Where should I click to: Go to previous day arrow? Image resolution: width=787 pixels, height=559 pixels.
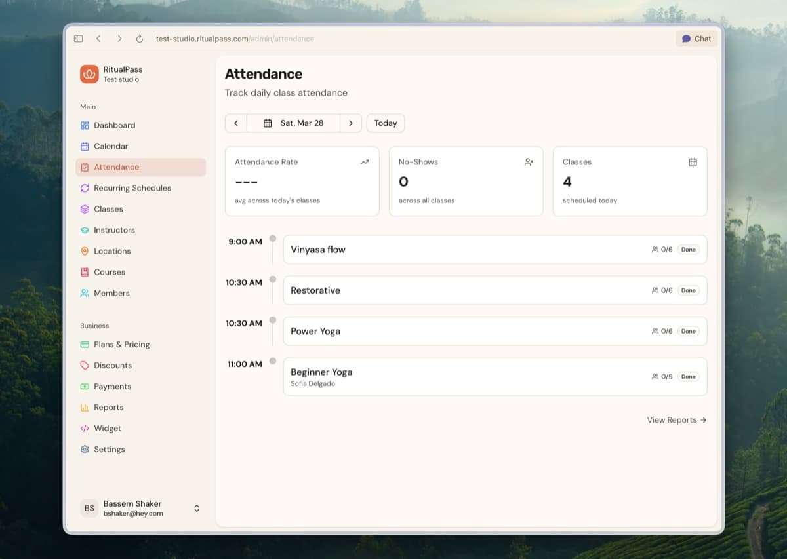click(x=236, y=123)
